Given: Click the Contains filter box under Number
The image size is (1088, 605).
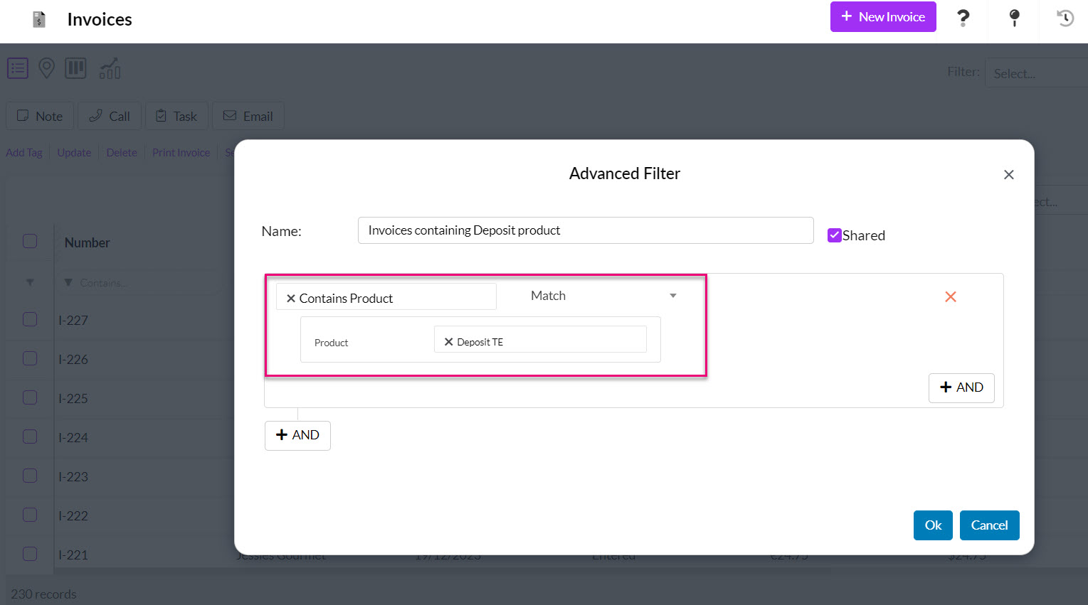Looking at the screenshot, I should click(x=142, y=282).
